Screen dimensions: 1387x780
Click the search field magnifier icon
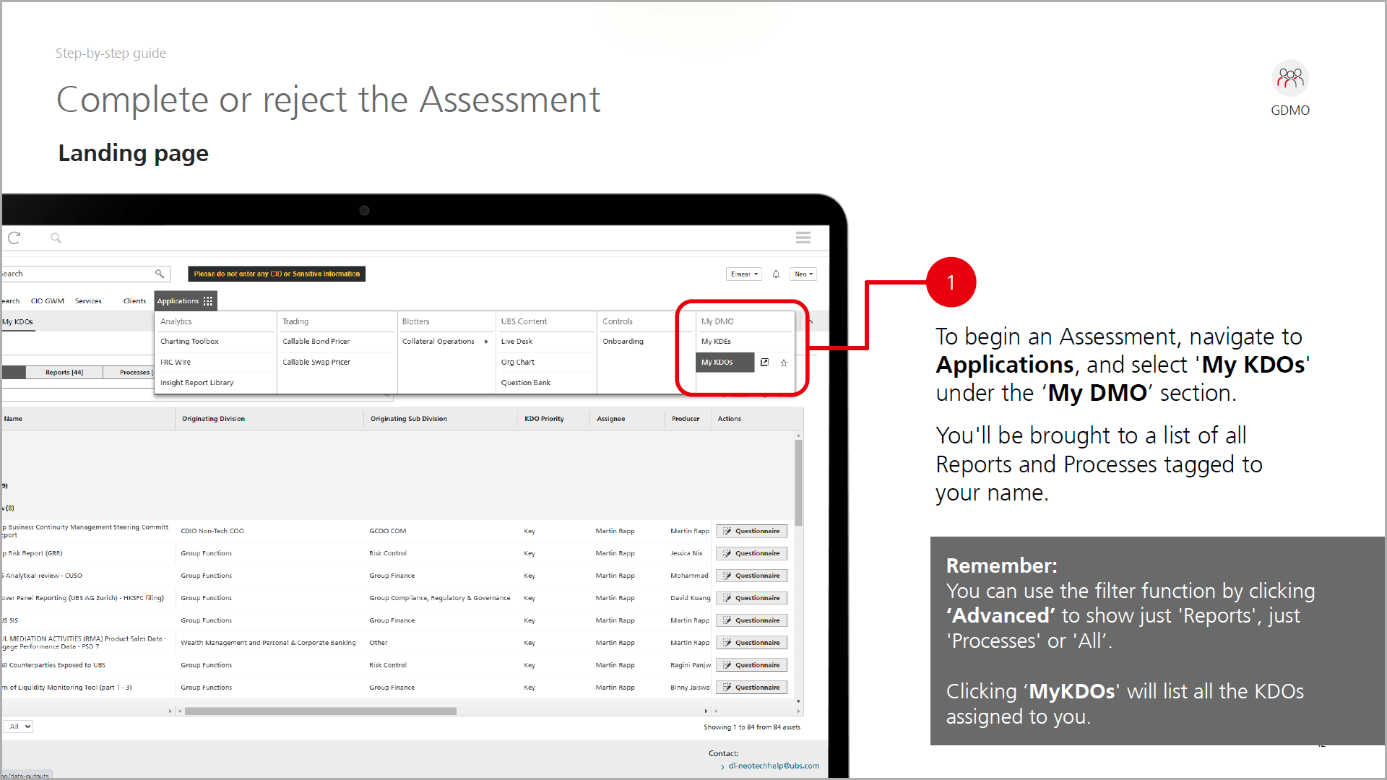[160, 274]
